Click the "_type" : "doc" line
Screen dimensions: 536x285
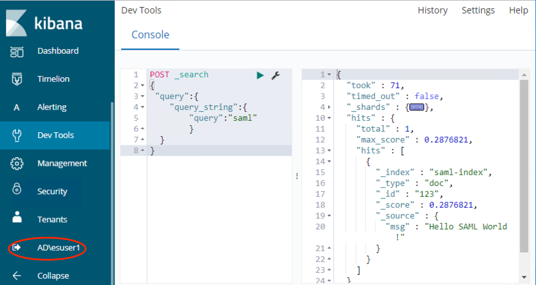[414, 183]
